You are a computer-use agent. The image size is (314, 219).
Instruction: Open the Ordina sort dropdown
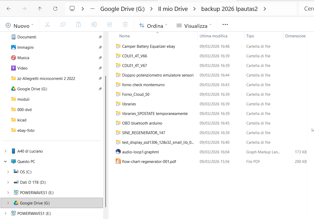pyautogui.click(x=153, y=25)
